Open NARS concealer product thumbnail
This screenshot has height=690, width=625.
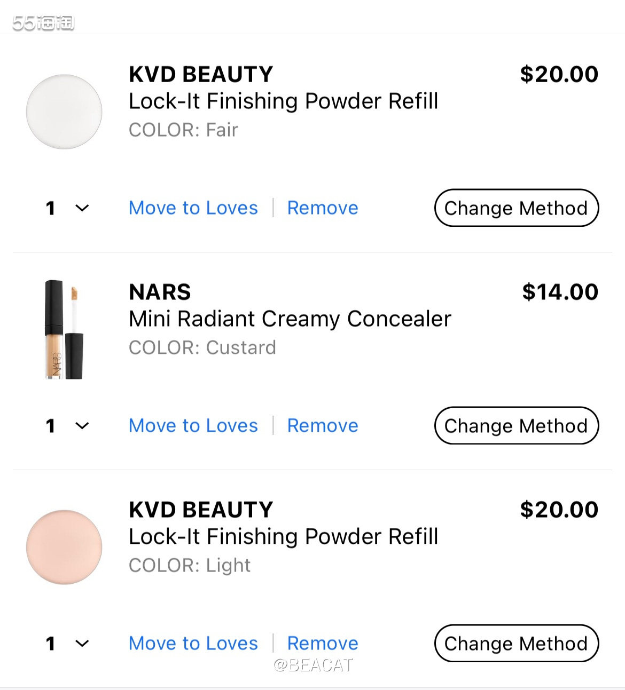64,329
